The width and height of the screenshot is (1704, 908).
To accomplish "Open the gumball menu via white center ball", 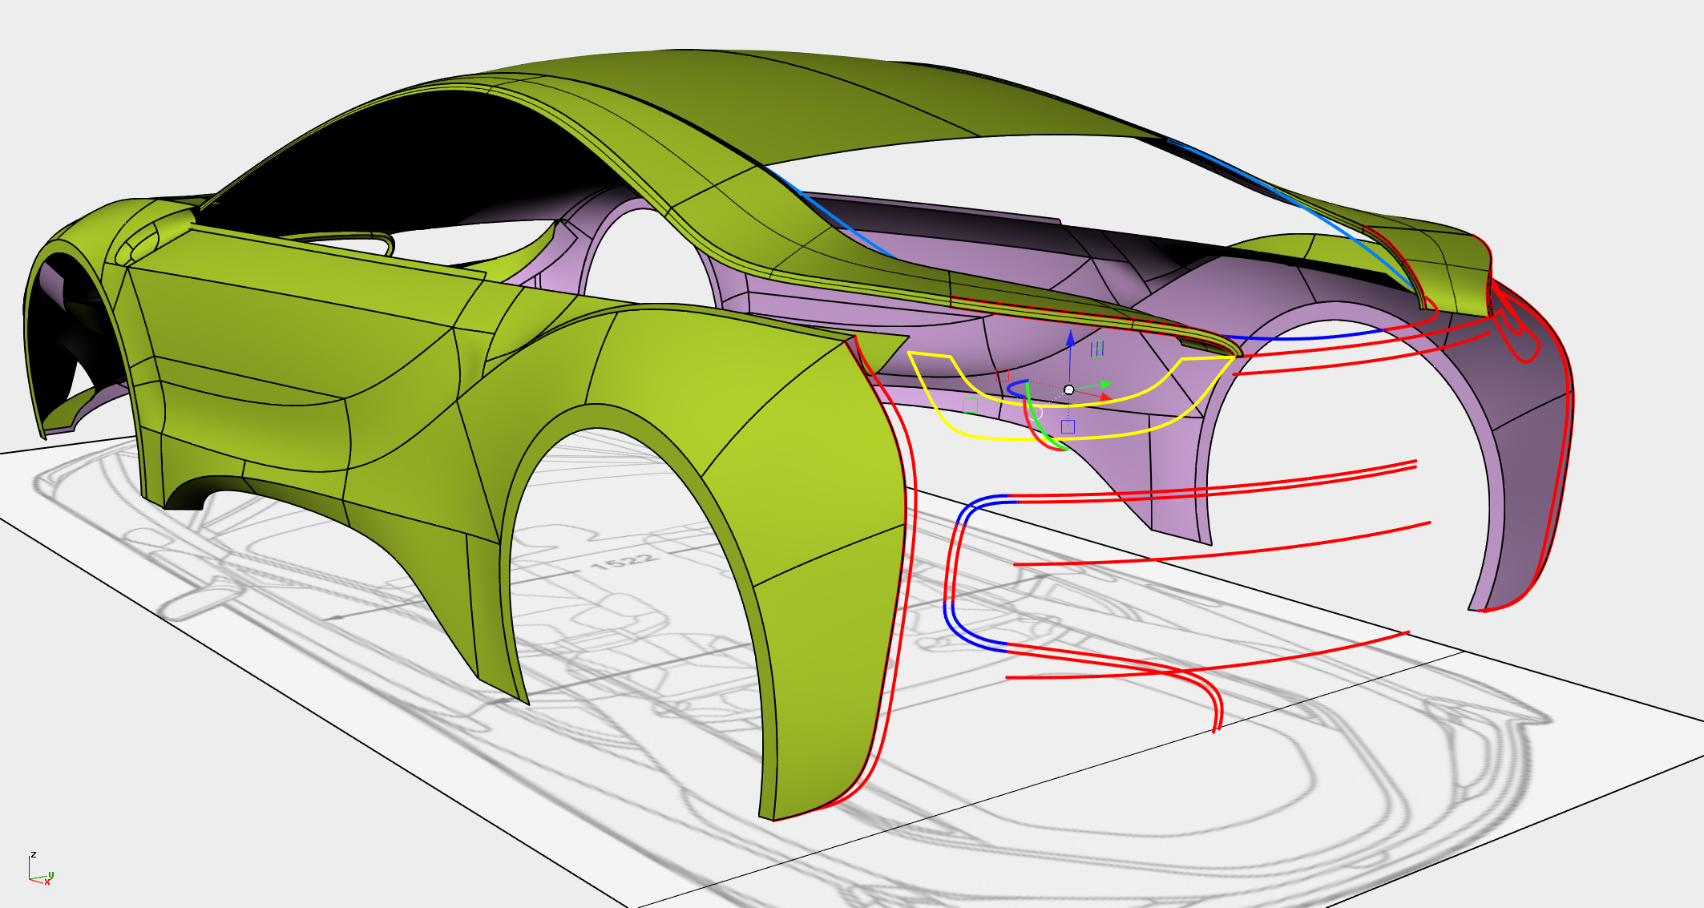I will click(x=1069, y=389).
